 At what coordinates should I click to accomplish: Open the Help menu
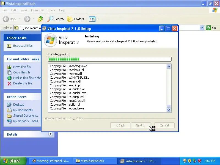pyautogui.click(x=62, y=10)
